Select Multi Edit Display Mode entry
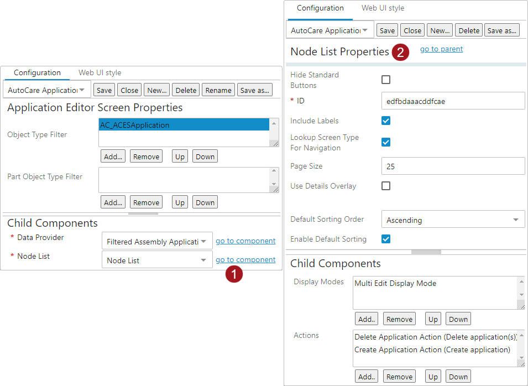 coord(395,283)
